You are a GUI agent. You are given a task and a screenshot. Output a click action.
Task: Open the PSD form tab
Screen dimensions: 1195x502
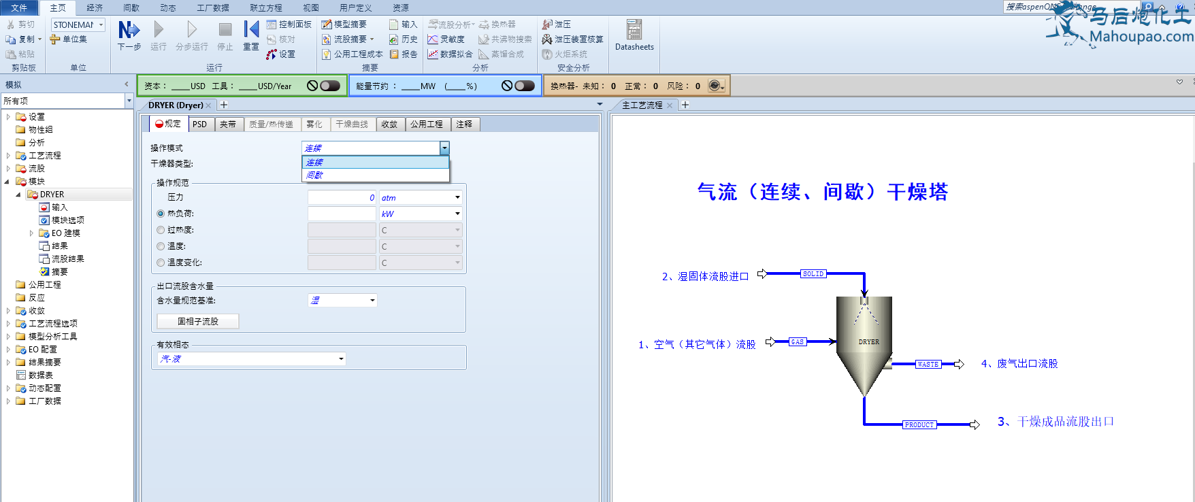tap(200, 124)
